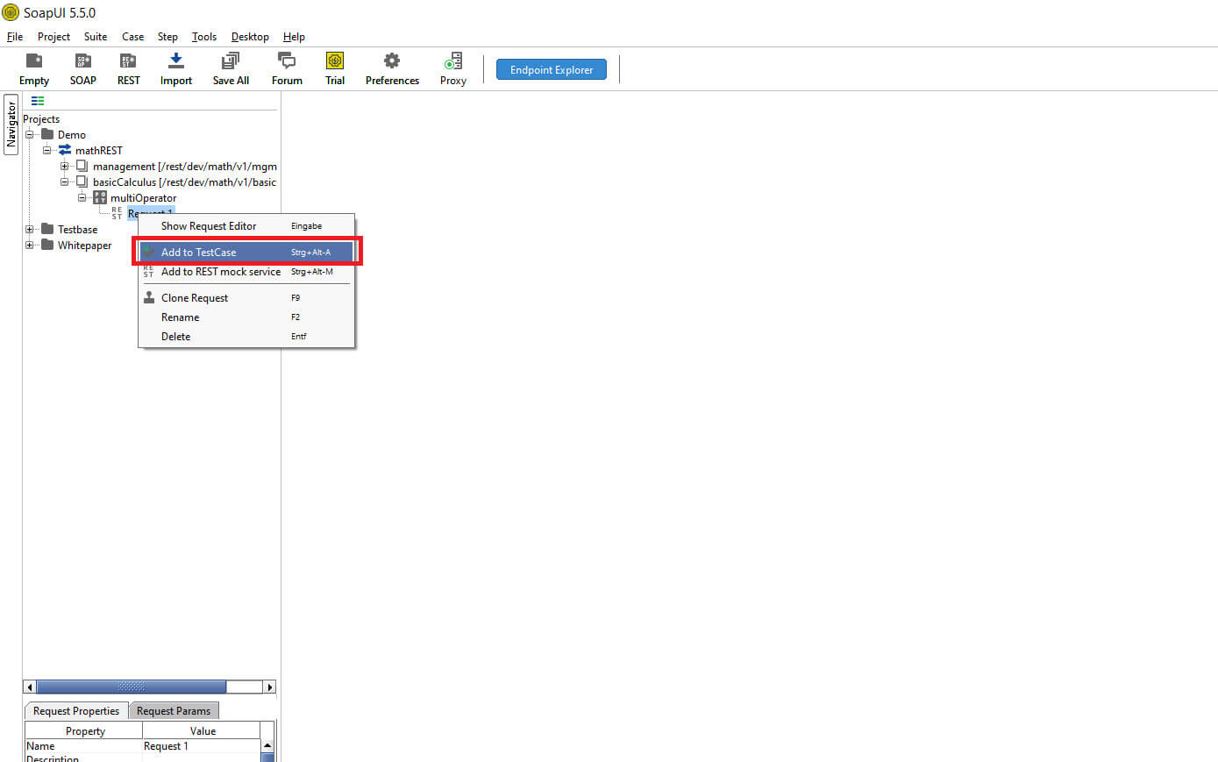Select the mathREST tree item

pos(99,150)
